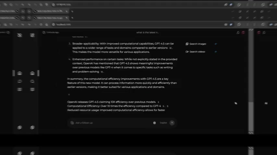Viewport: 277px width, 155px height.
Task: Click 'Enhanced performance on certain tasks' text
Action: [98, 59]
